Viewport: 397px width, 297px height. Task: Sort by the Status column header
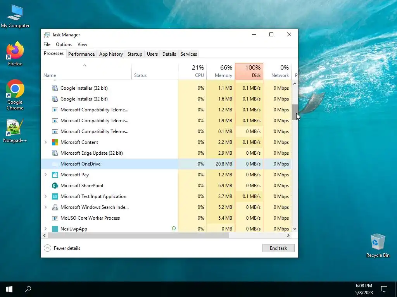(155, 72)
